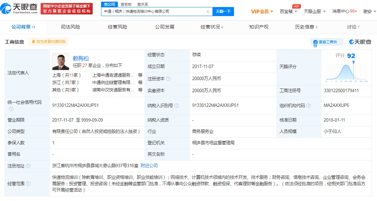Click the 浙江（共7家）region entry
The height and width of the screenshot is (201, 377).
[66, 82]
